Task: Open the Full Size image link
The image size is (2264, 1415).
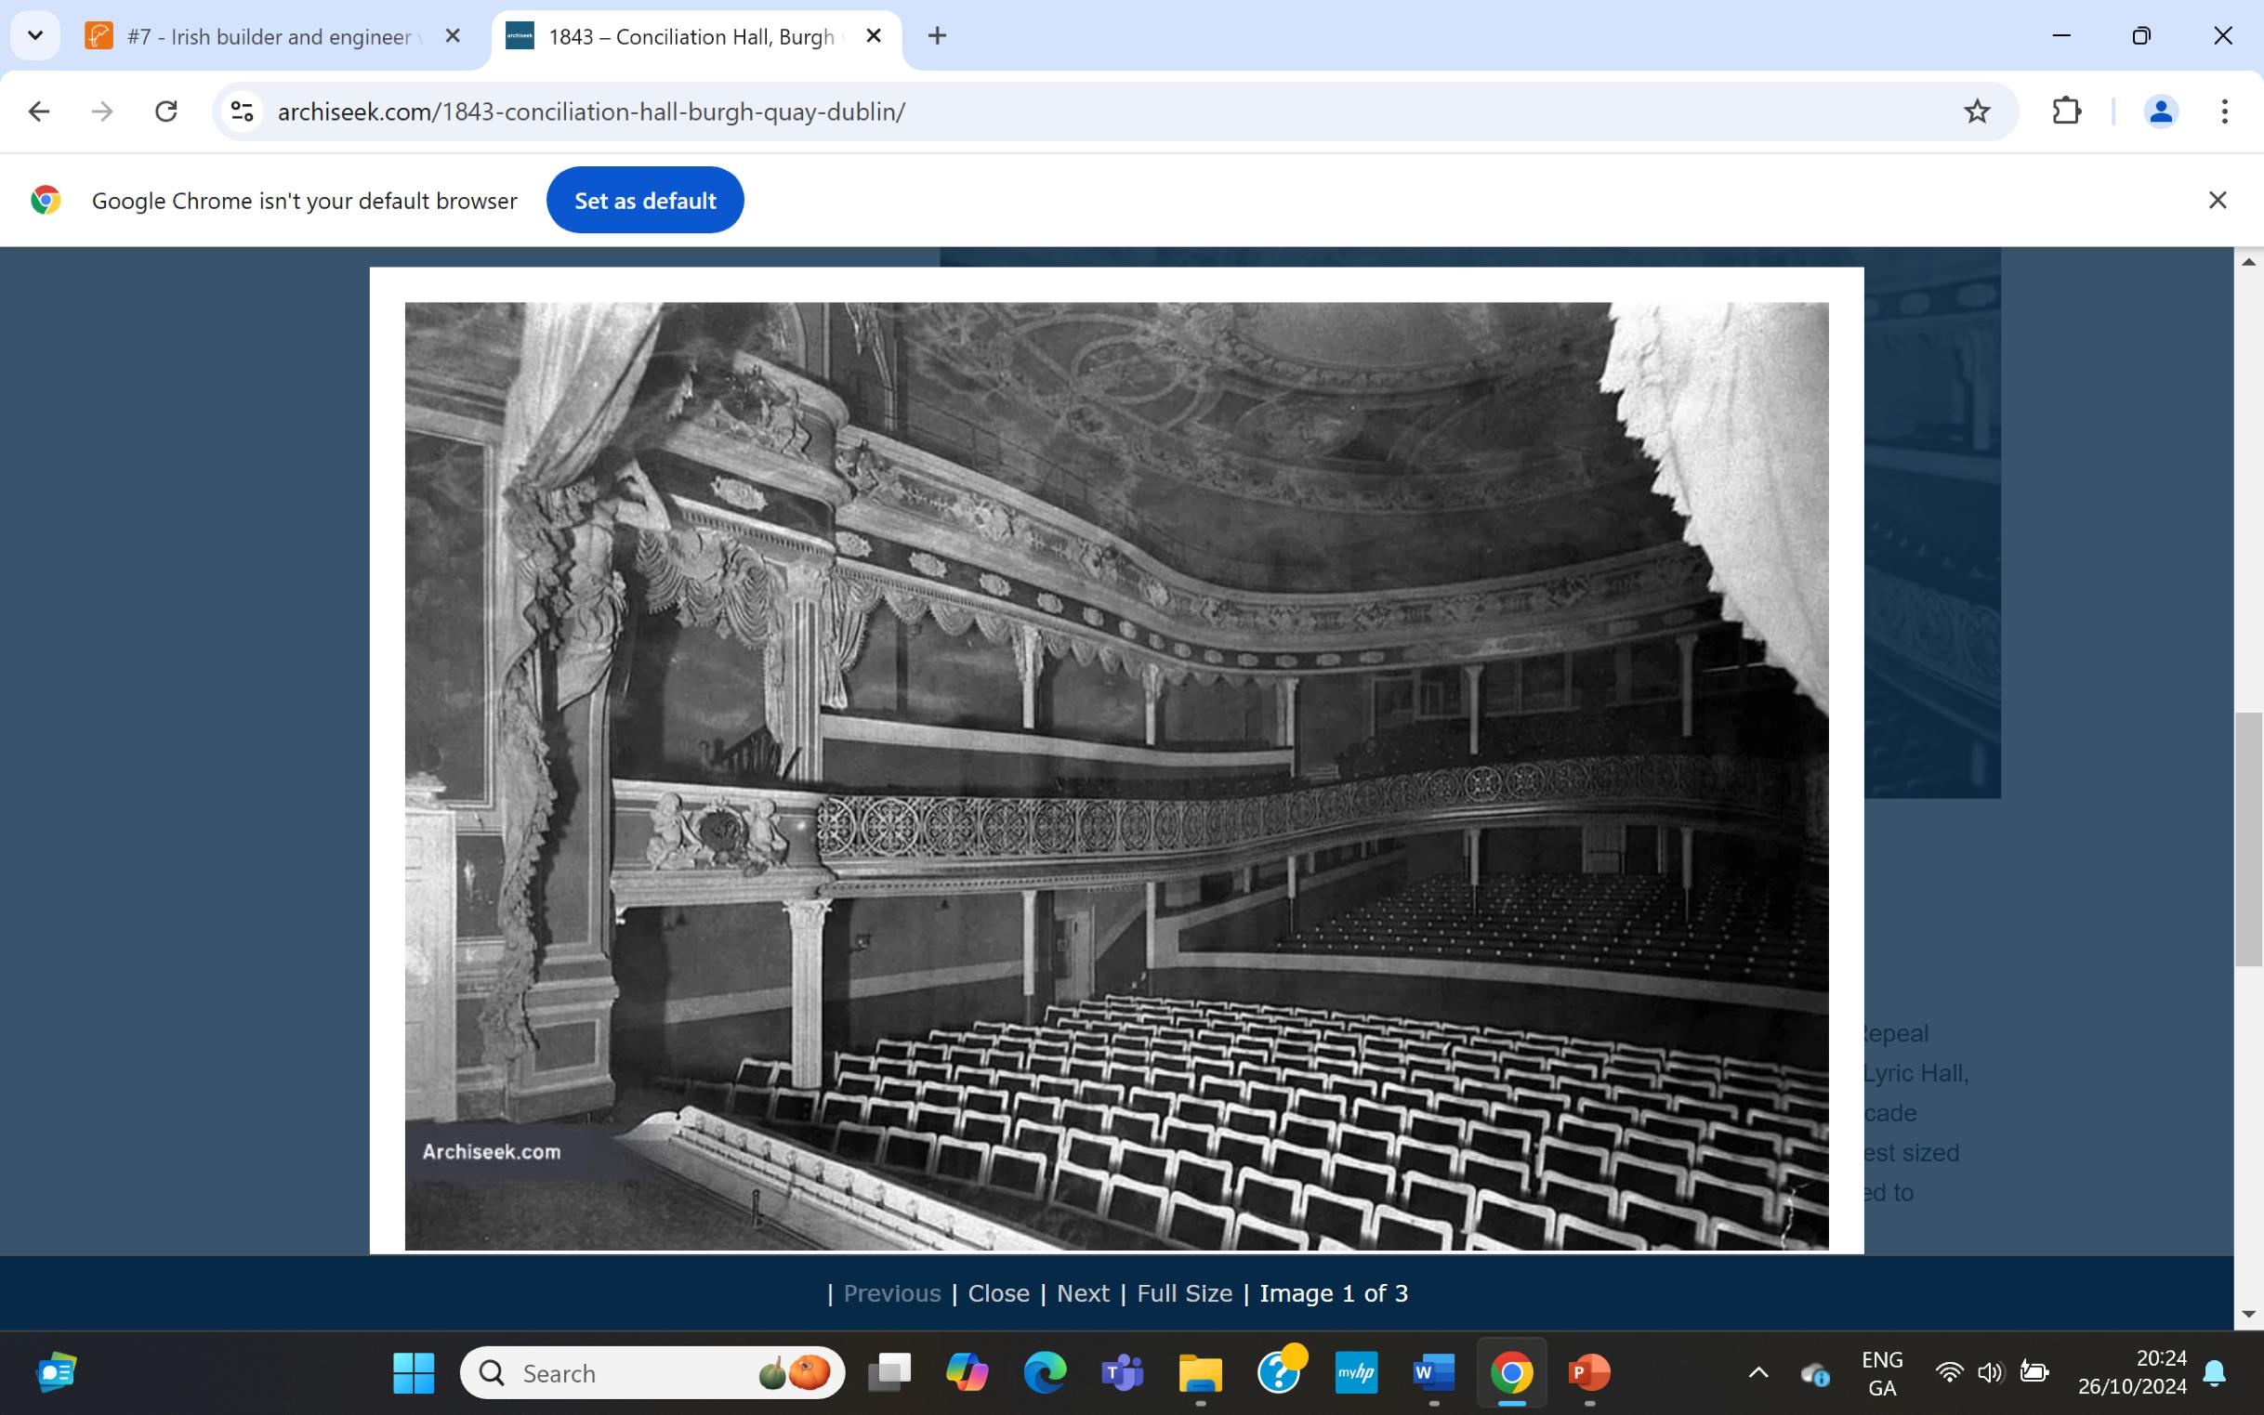Action: (x=1184, y=1293)
